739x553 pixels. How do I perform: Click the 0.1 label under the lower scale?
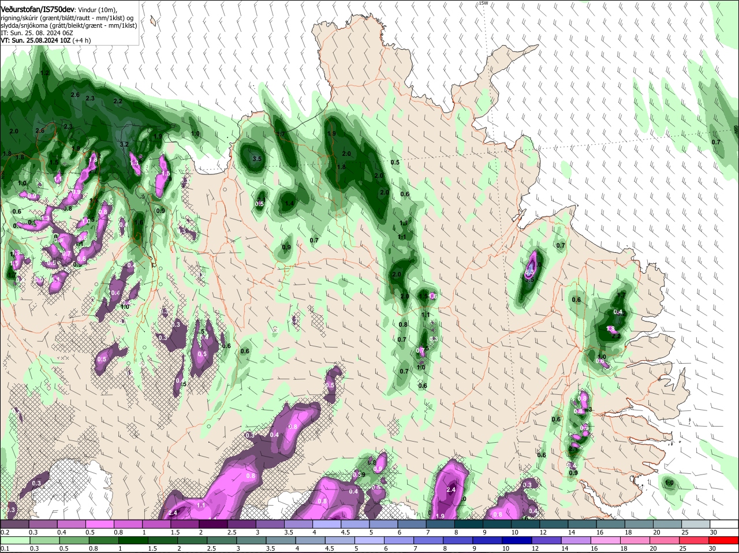5,549
